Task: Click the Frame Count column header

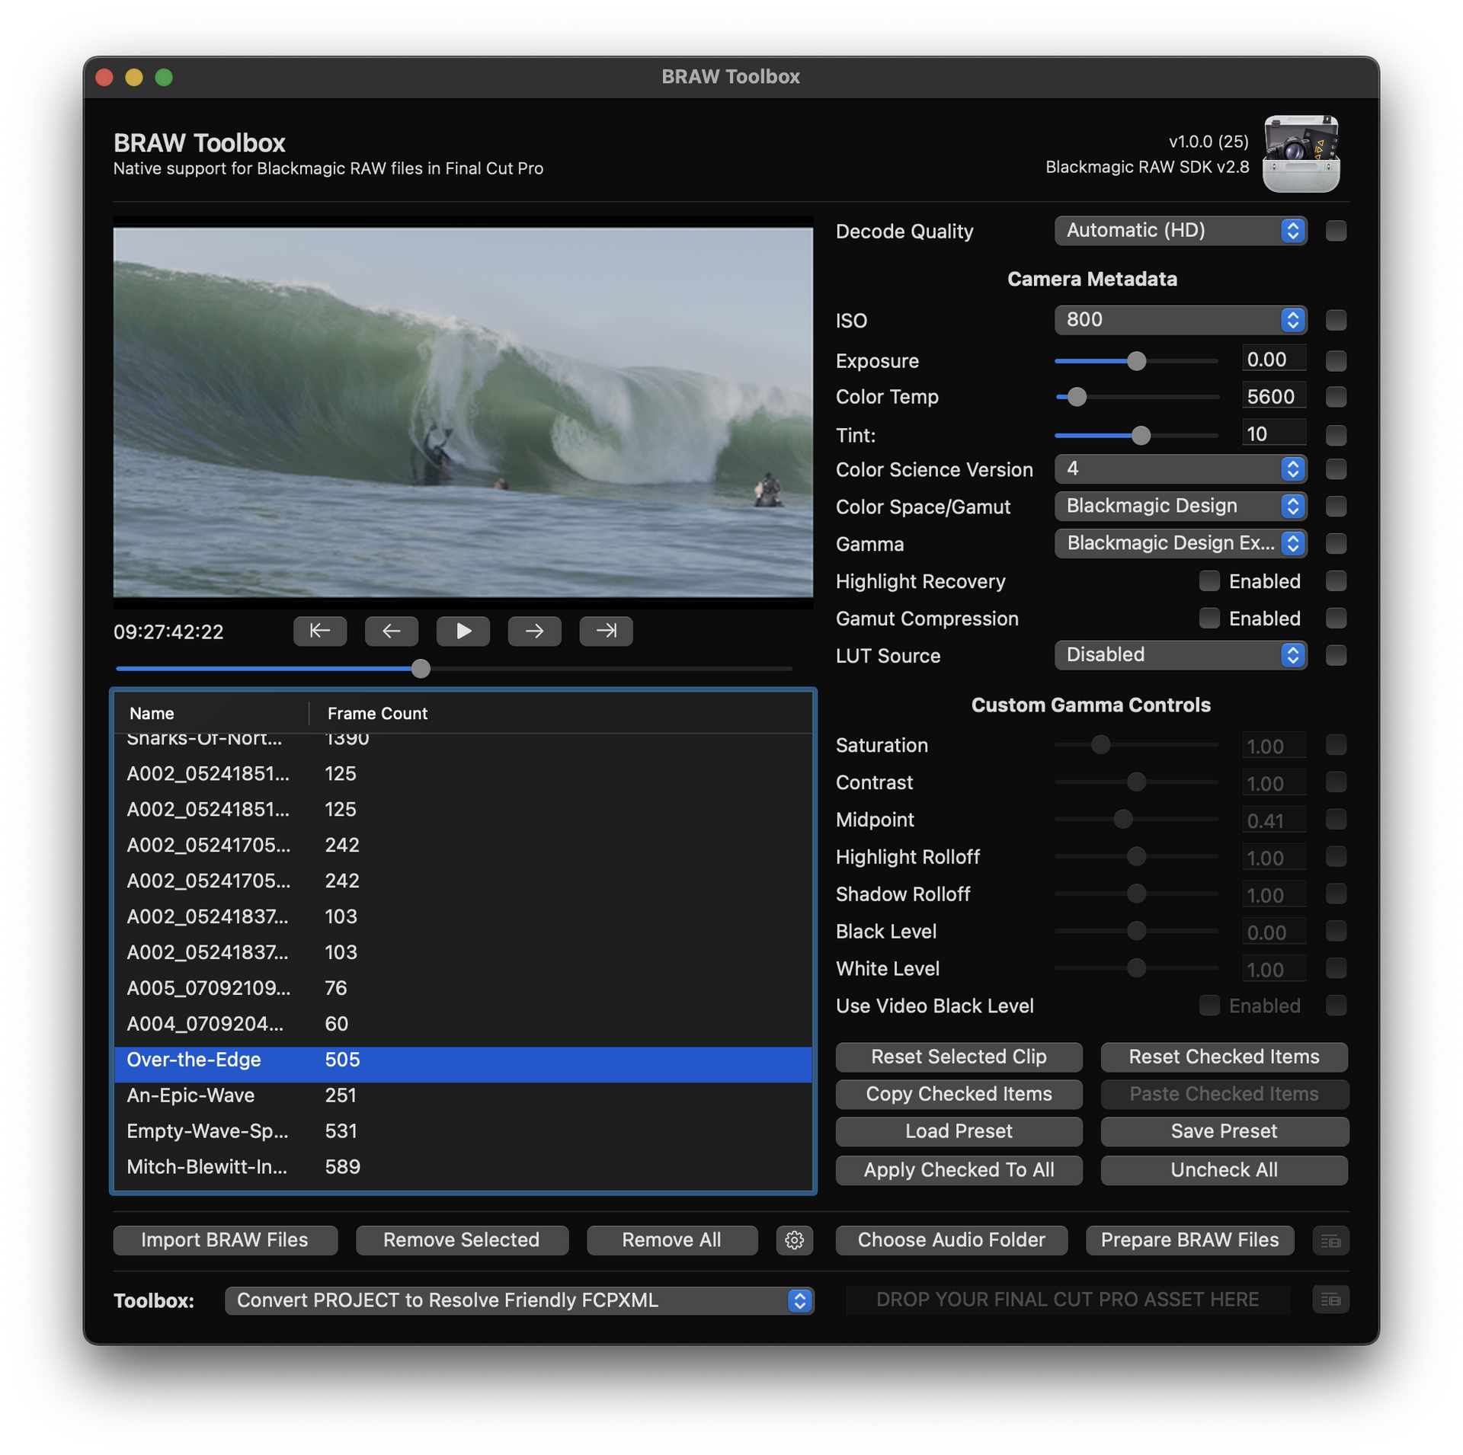Action: (x=560, y=714)
